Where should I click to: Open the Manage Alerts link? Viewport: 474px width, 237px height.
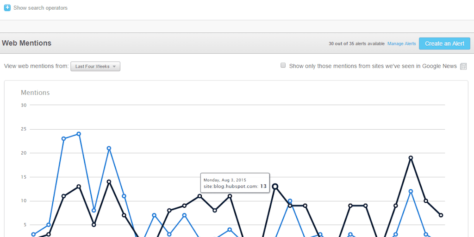[x=401, y=44]
